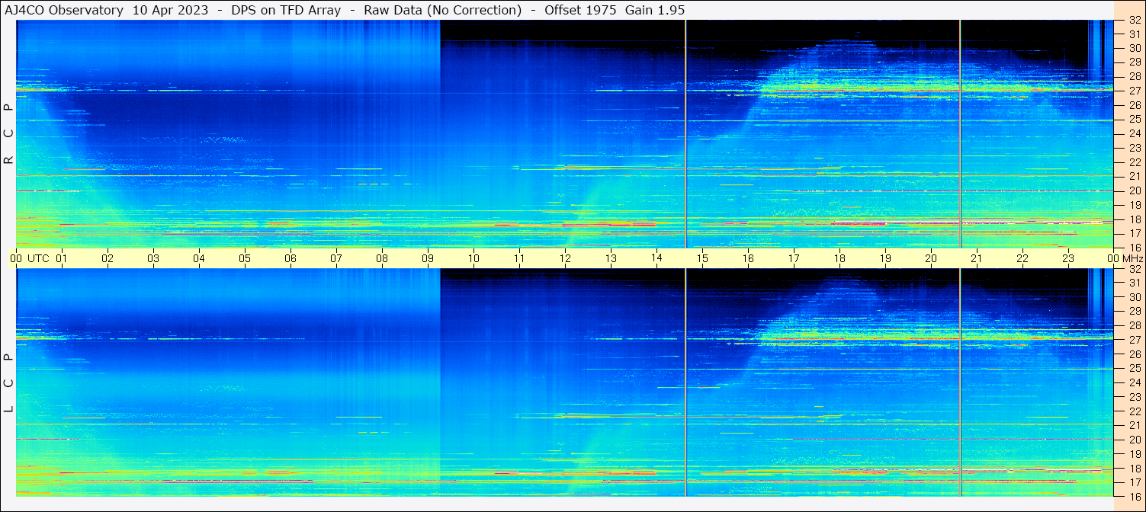Image resolution: width=1146 pixels, height=512 pixels.
Task: Select the 30 MHz tick of the RCP panel
Action: tap(1134, 49)
